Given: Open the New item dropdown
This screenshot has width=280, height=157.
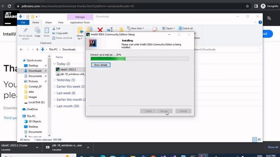Looking at the screenshot, I should point(135,28).
